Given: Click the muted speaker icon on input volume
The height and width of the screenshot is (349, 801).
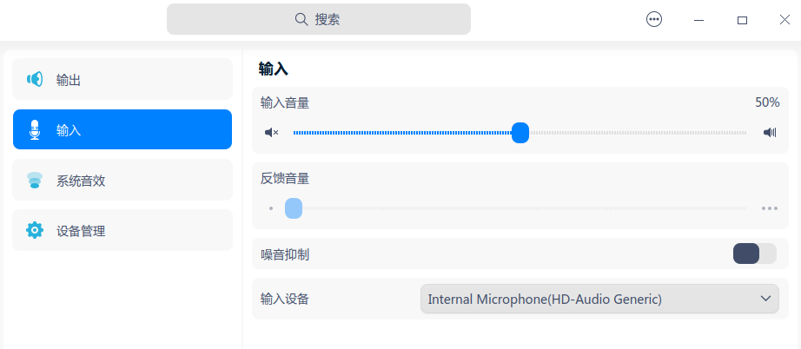Looking at the screenshot, I should [x=272, y=133].
